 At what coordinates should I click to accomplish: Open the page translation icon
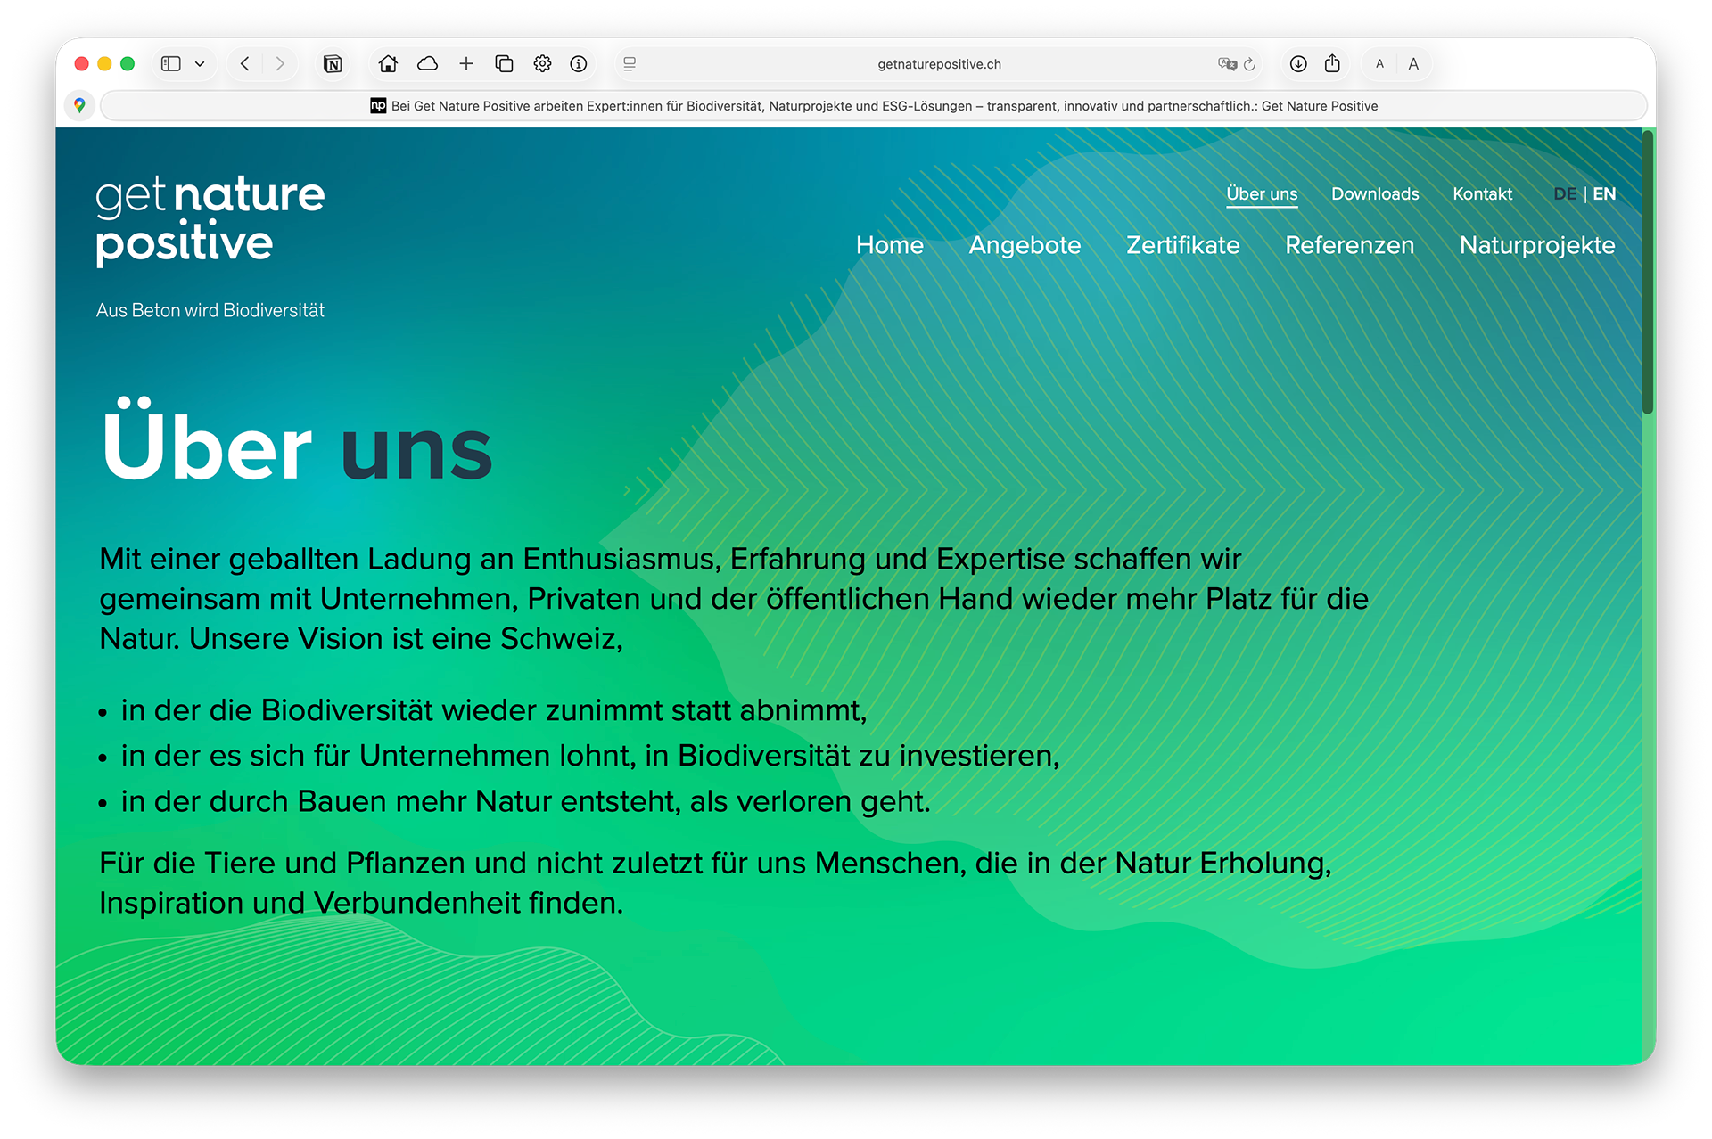tap(1227, 63)
